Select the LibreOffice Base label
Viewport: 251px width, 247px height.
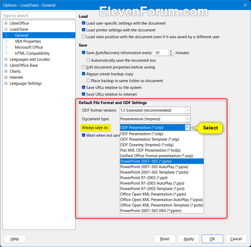(x=24, y=65)
